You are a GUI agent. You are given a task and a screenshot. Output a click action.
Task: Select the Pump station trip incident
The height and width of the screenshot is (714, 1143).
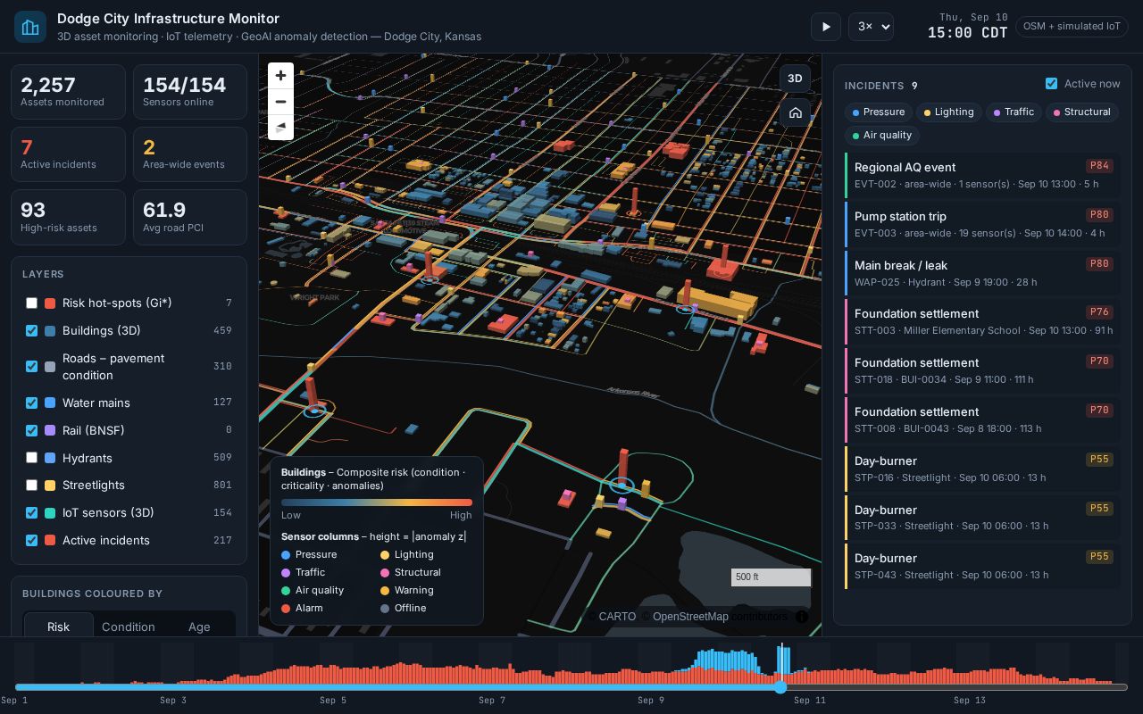[981, 224]
